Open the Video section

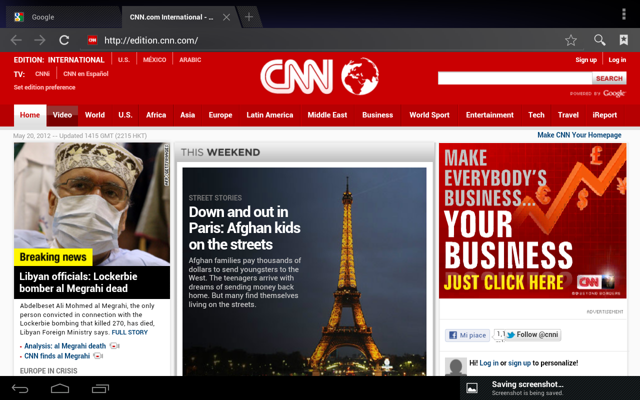[x=62, y=115]
